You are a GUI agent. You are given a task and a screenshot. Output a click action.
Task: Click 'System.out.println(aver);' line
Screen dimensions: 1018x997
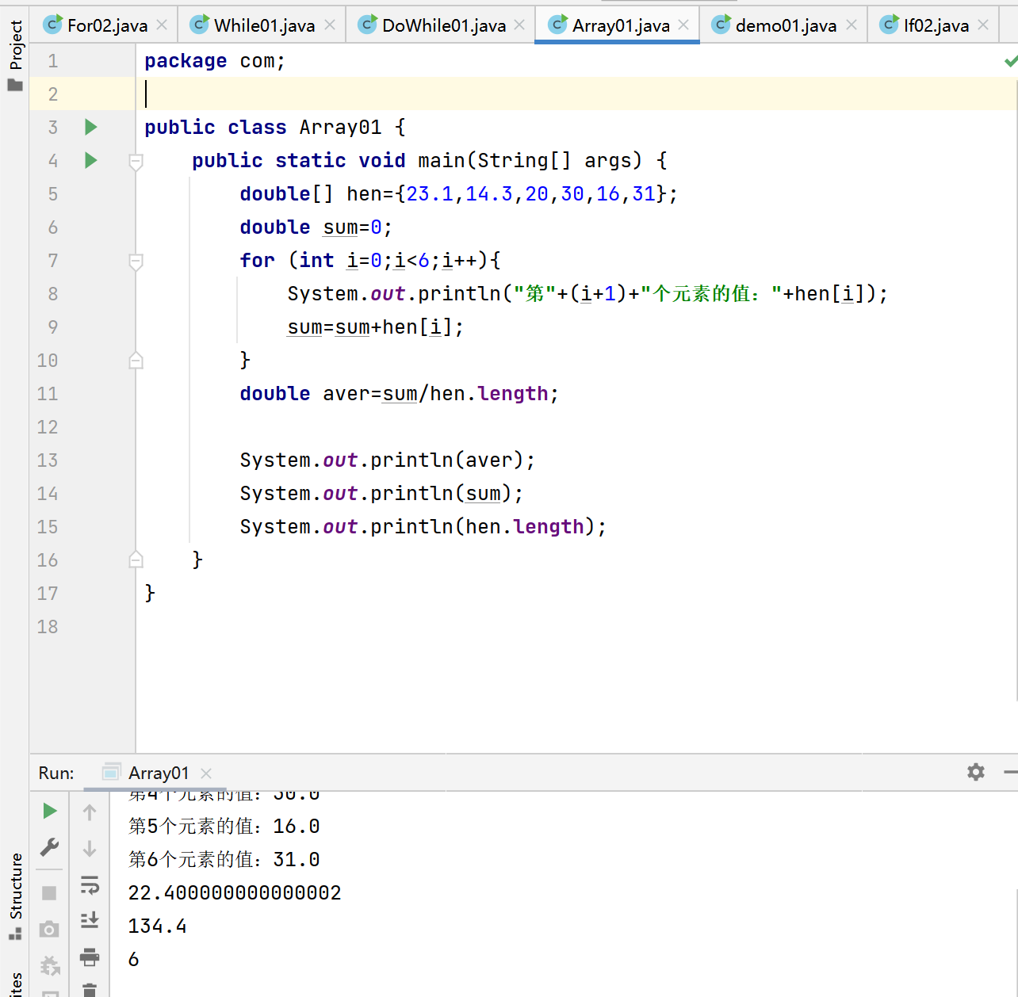point(387,460)
